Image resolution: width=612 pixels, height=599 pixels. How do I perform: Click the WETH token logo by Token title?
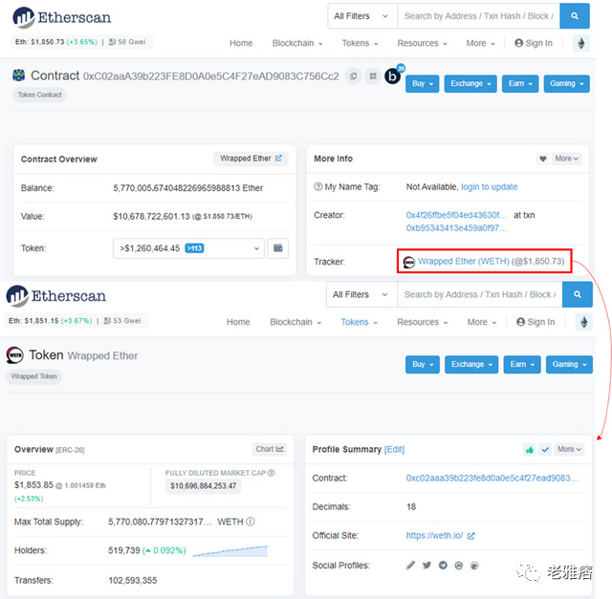point(15,355)
